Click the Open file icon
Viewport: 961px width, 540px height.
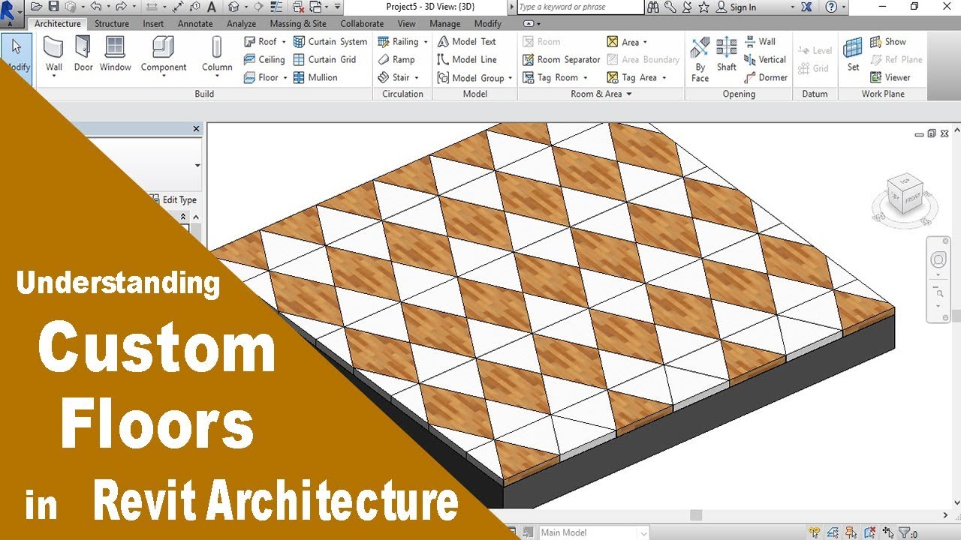coord(36,7)
